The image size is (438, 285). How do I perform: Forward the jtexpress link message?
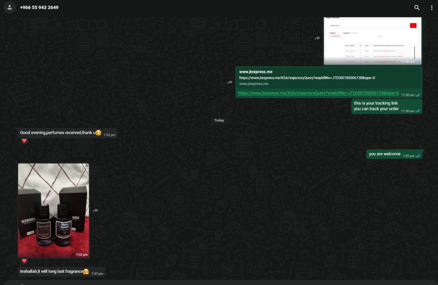tap(230, 82)
